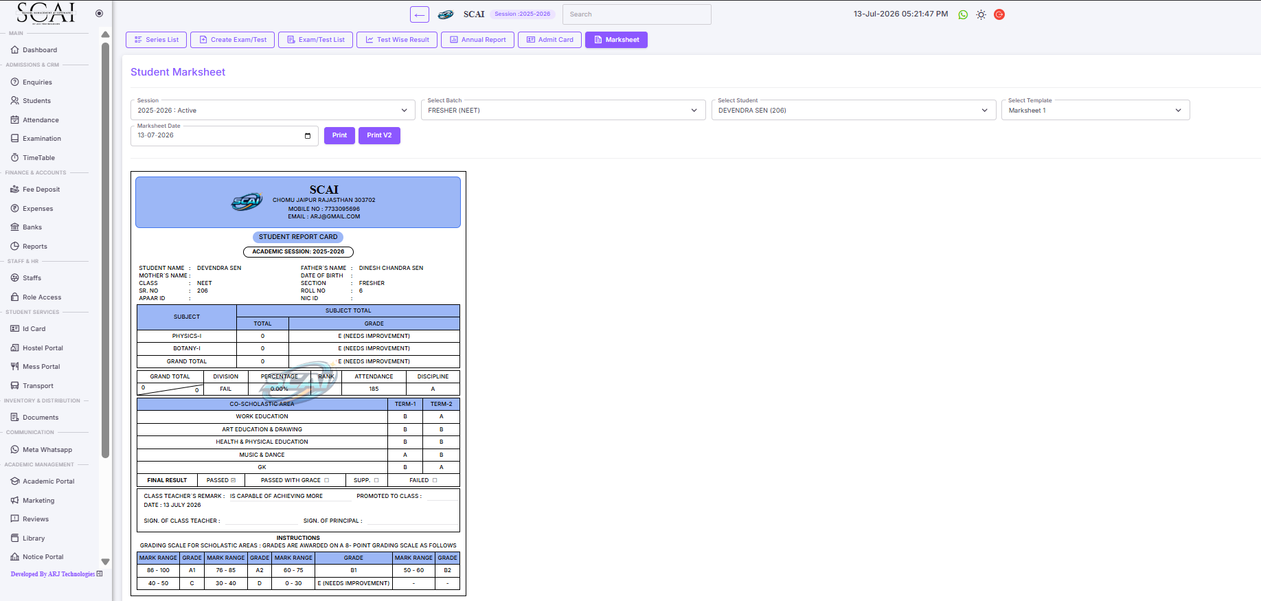Screen dimensions: 1261x601
Task: Click the Documents icon
Action: [15, 417]
